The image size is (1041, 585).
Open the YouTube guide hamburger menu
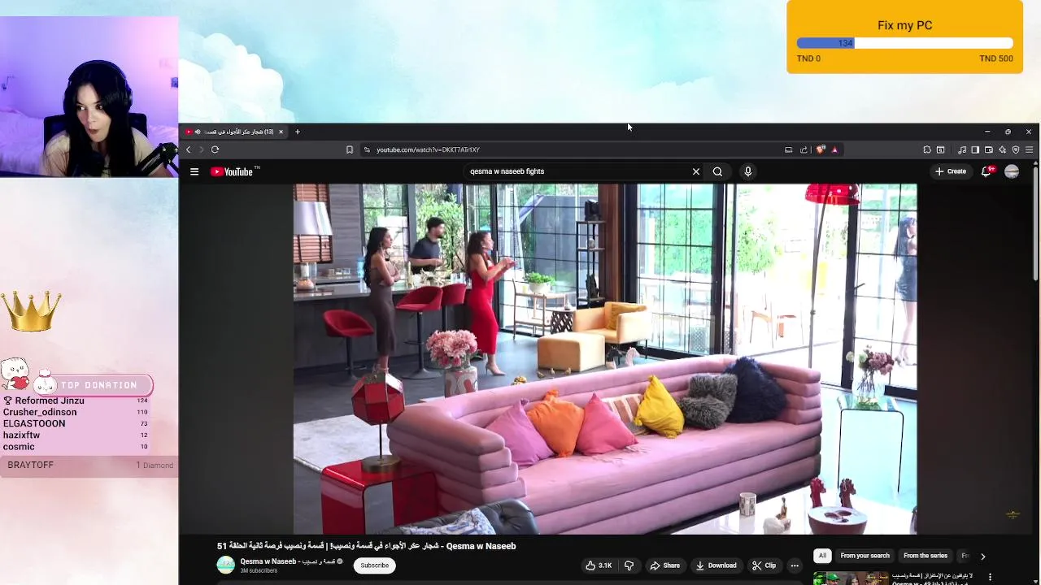(x=194, y=171)
